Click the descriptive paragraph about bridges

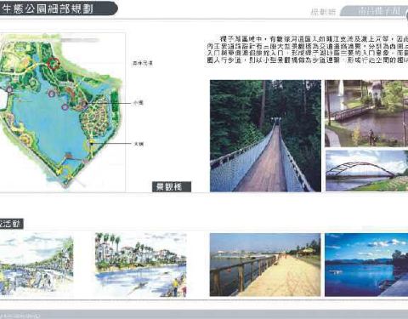(307, 49)
